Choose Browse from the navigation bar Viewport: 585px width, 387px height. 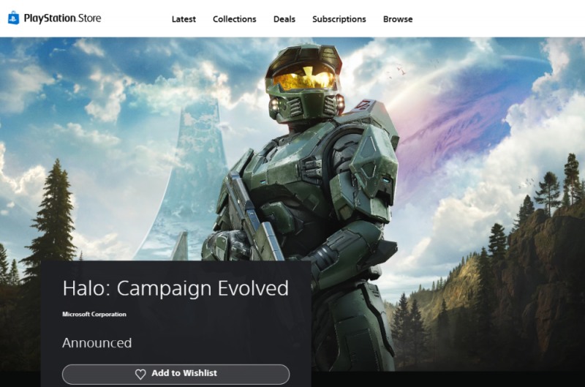[398, 19]
